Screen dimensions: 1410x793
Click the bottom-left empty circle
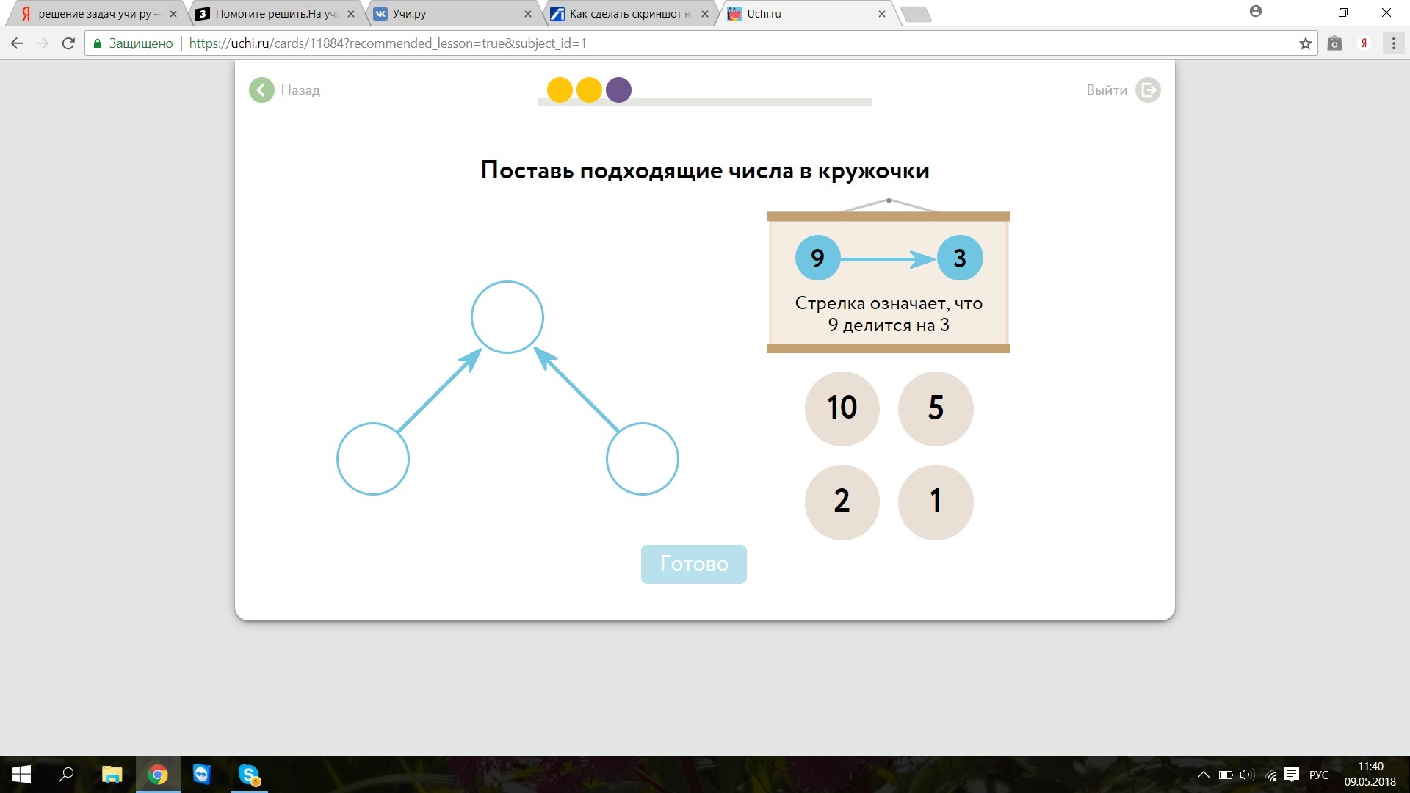click(373, 459)
